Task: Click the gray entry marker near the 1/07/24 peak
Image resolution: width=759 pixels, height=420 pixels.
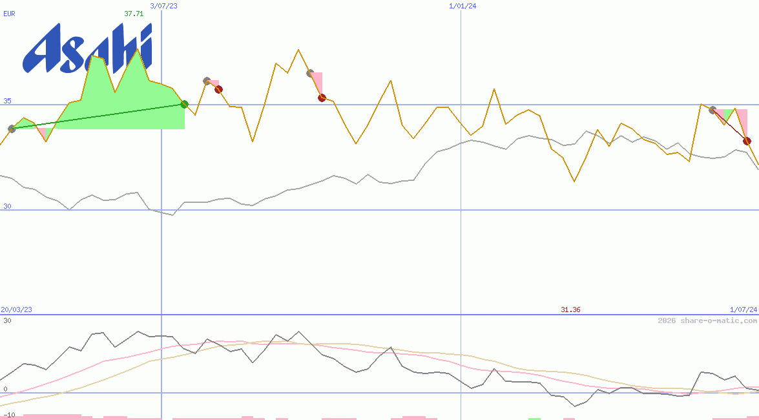Action: tap(712, 110)
